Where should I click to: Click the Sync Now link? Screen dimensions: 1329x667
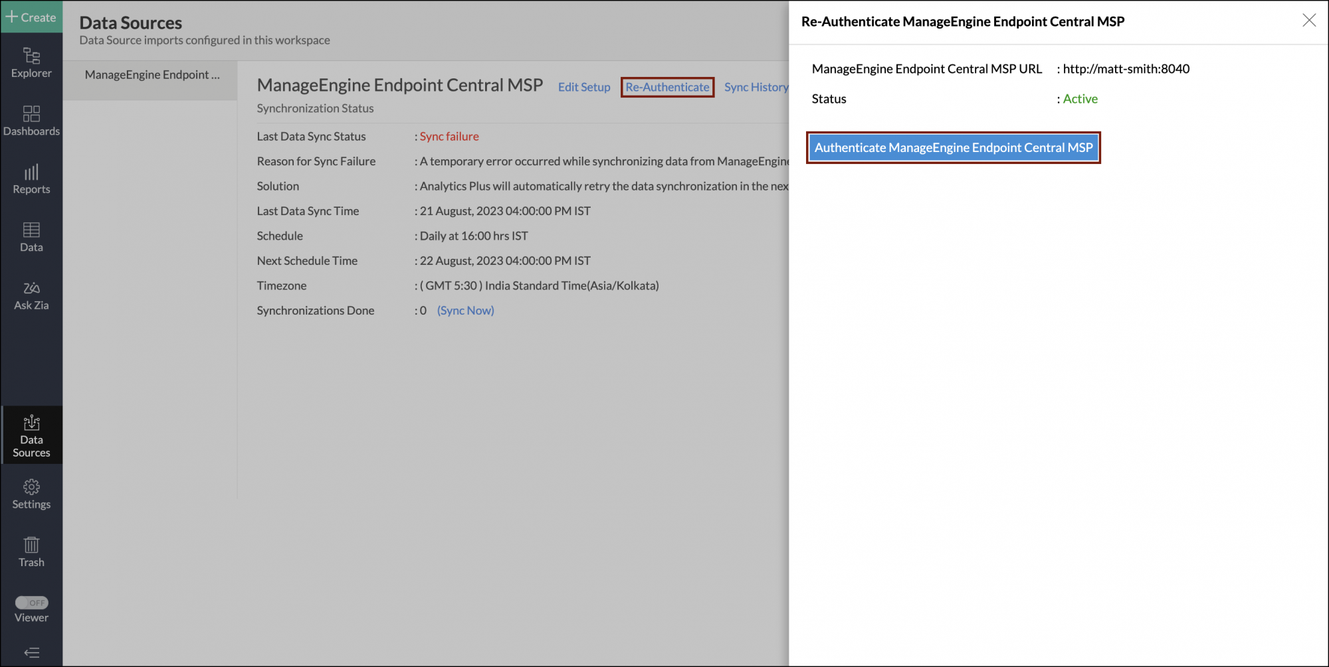465,311
